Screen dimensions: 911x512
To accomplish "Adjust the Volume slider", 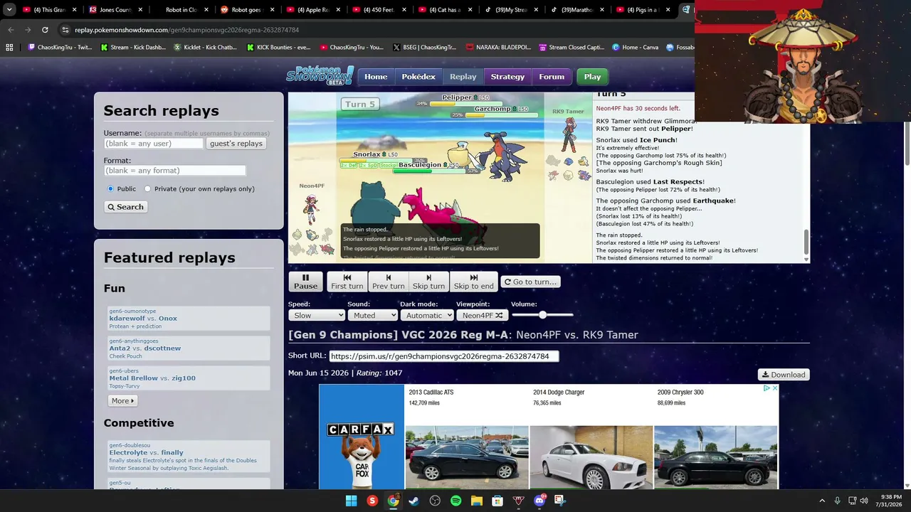I will [542, 315].
